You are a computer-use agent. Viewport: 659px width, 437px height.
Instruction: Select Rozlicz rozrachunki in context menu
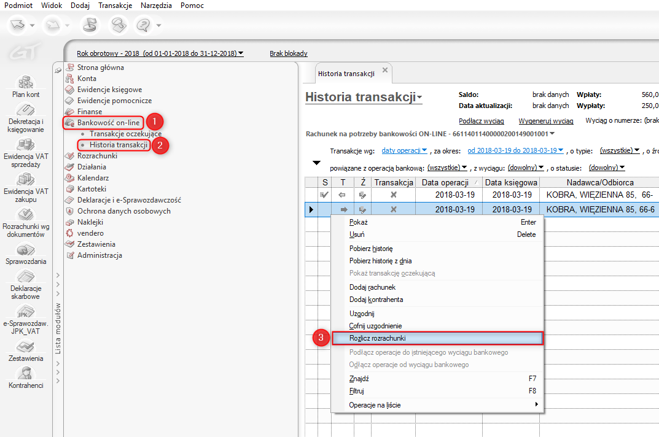coord(437,338)
